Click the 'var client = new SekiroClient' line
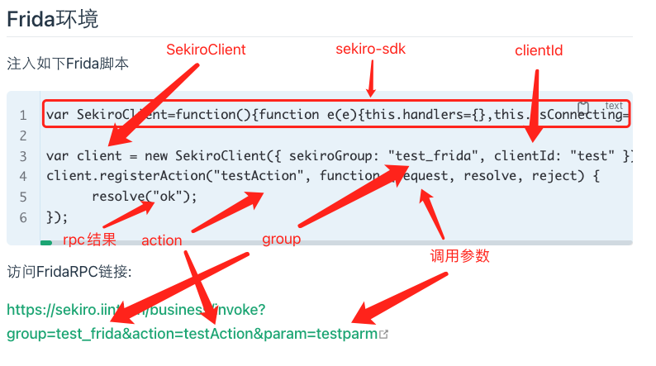656x366 pixels. 339,156
